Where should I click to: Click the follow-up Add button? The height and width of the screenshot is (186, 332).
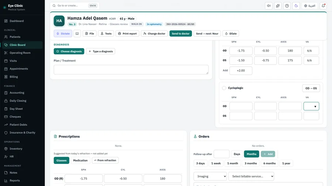tap(268, 154)
